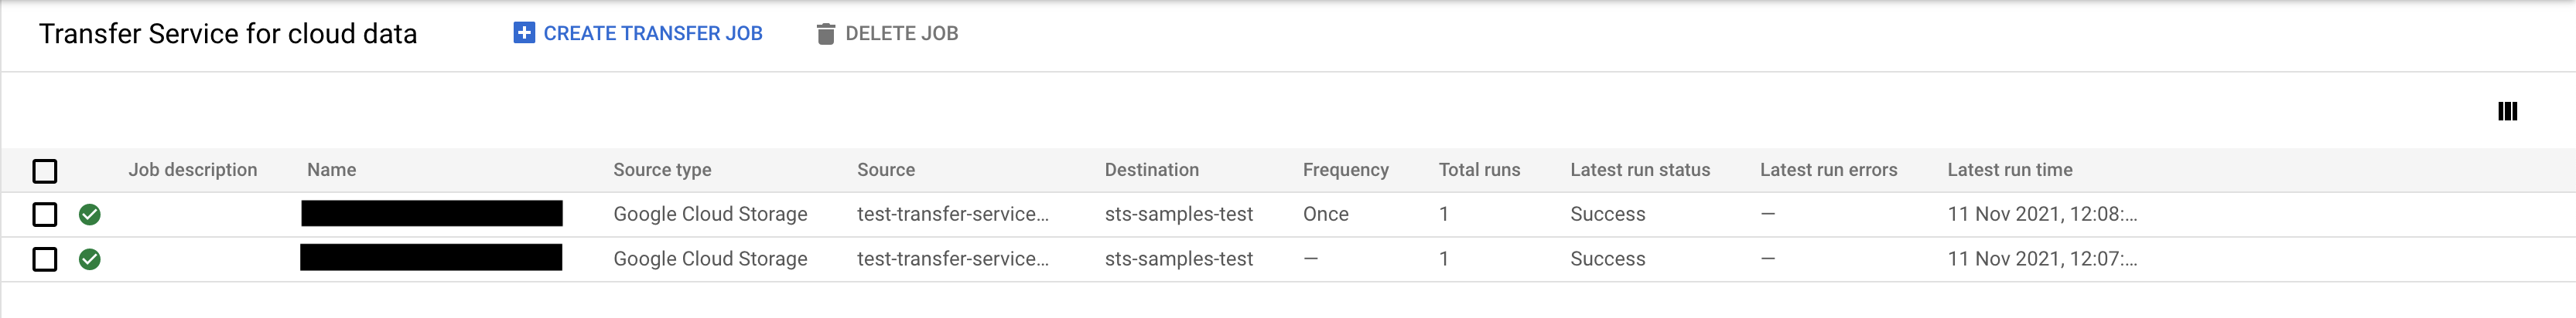Open the second redacted job name link
2576x318 pixels.
[x=431, y=257]
